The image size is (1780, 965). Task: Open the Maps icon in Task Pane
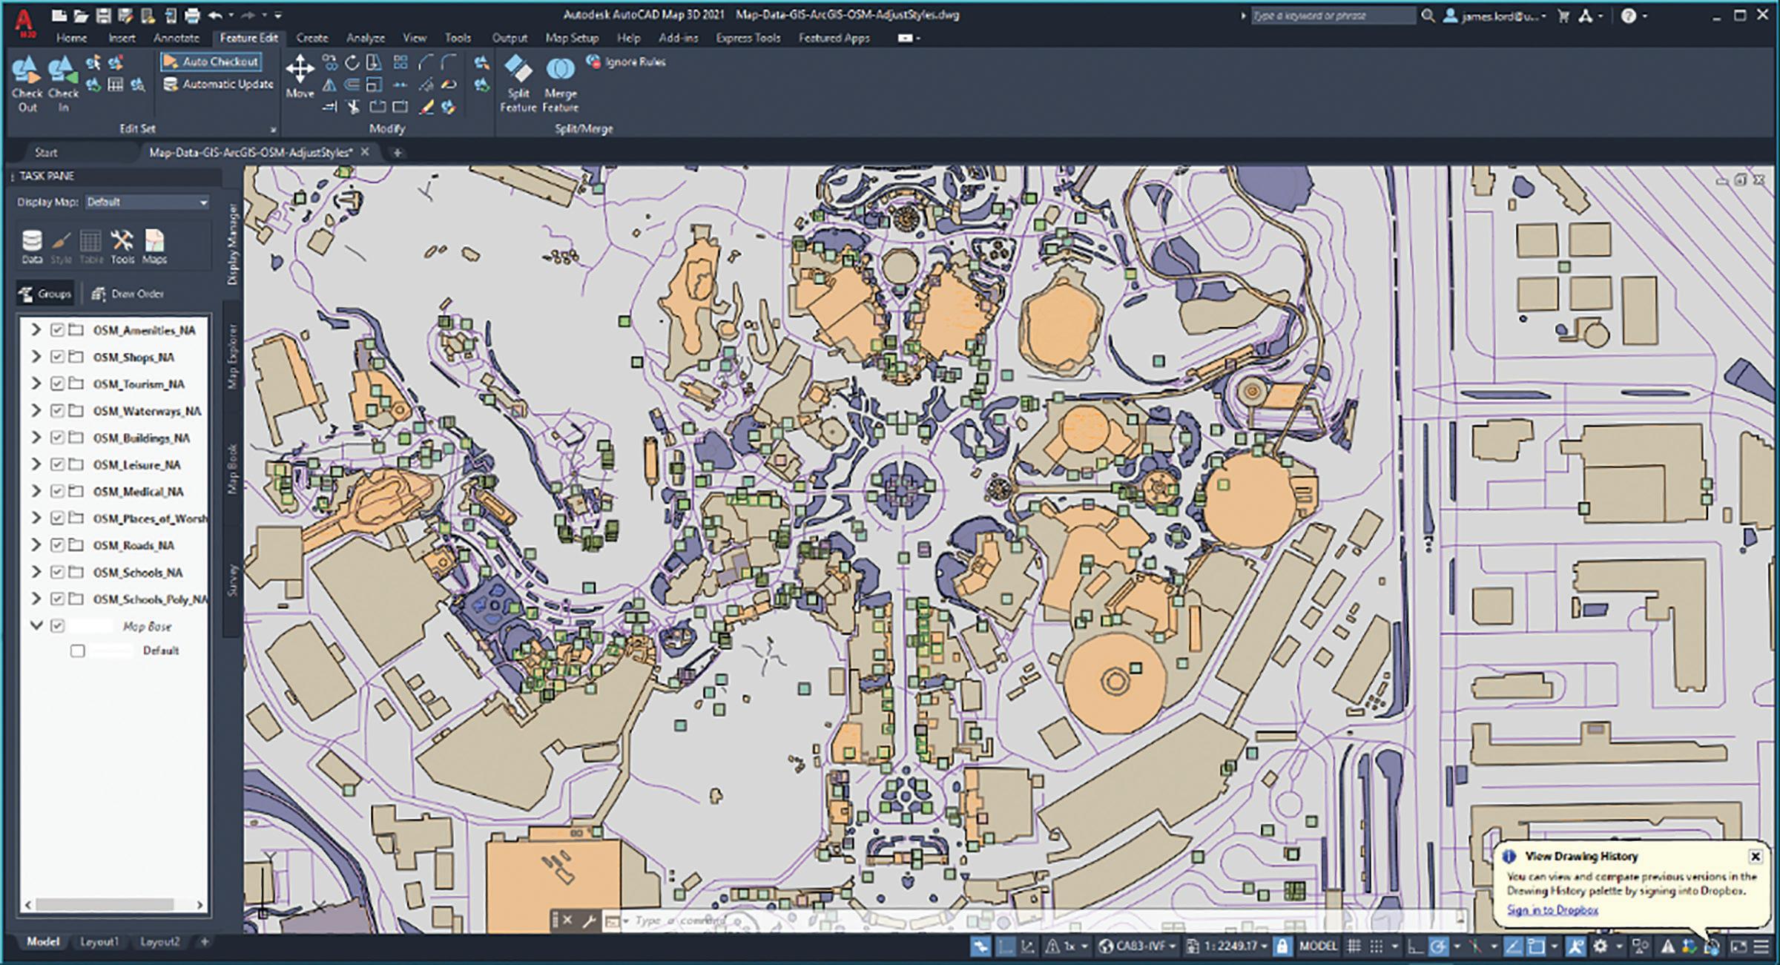click(x=154, y=247)
